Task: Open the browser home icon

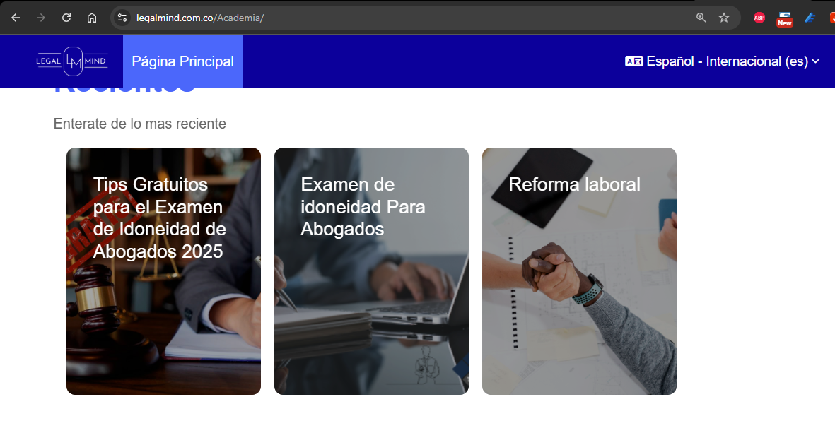Action: click(92, 18)
